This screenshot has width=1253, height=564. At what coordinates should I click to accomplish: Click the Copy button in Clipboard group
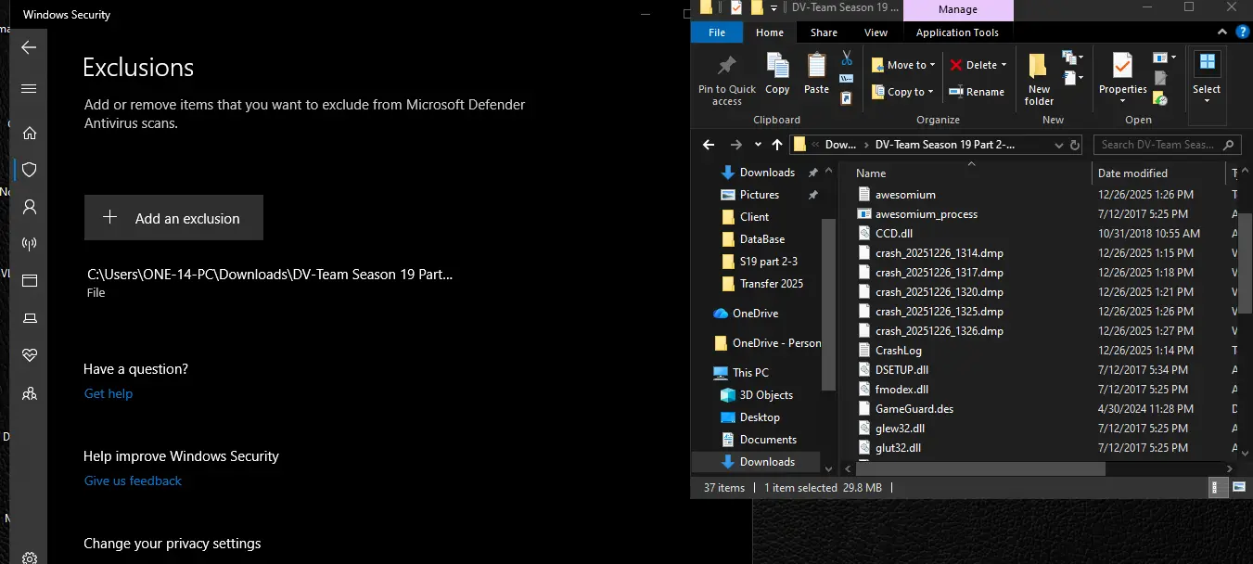coord(777,74)
